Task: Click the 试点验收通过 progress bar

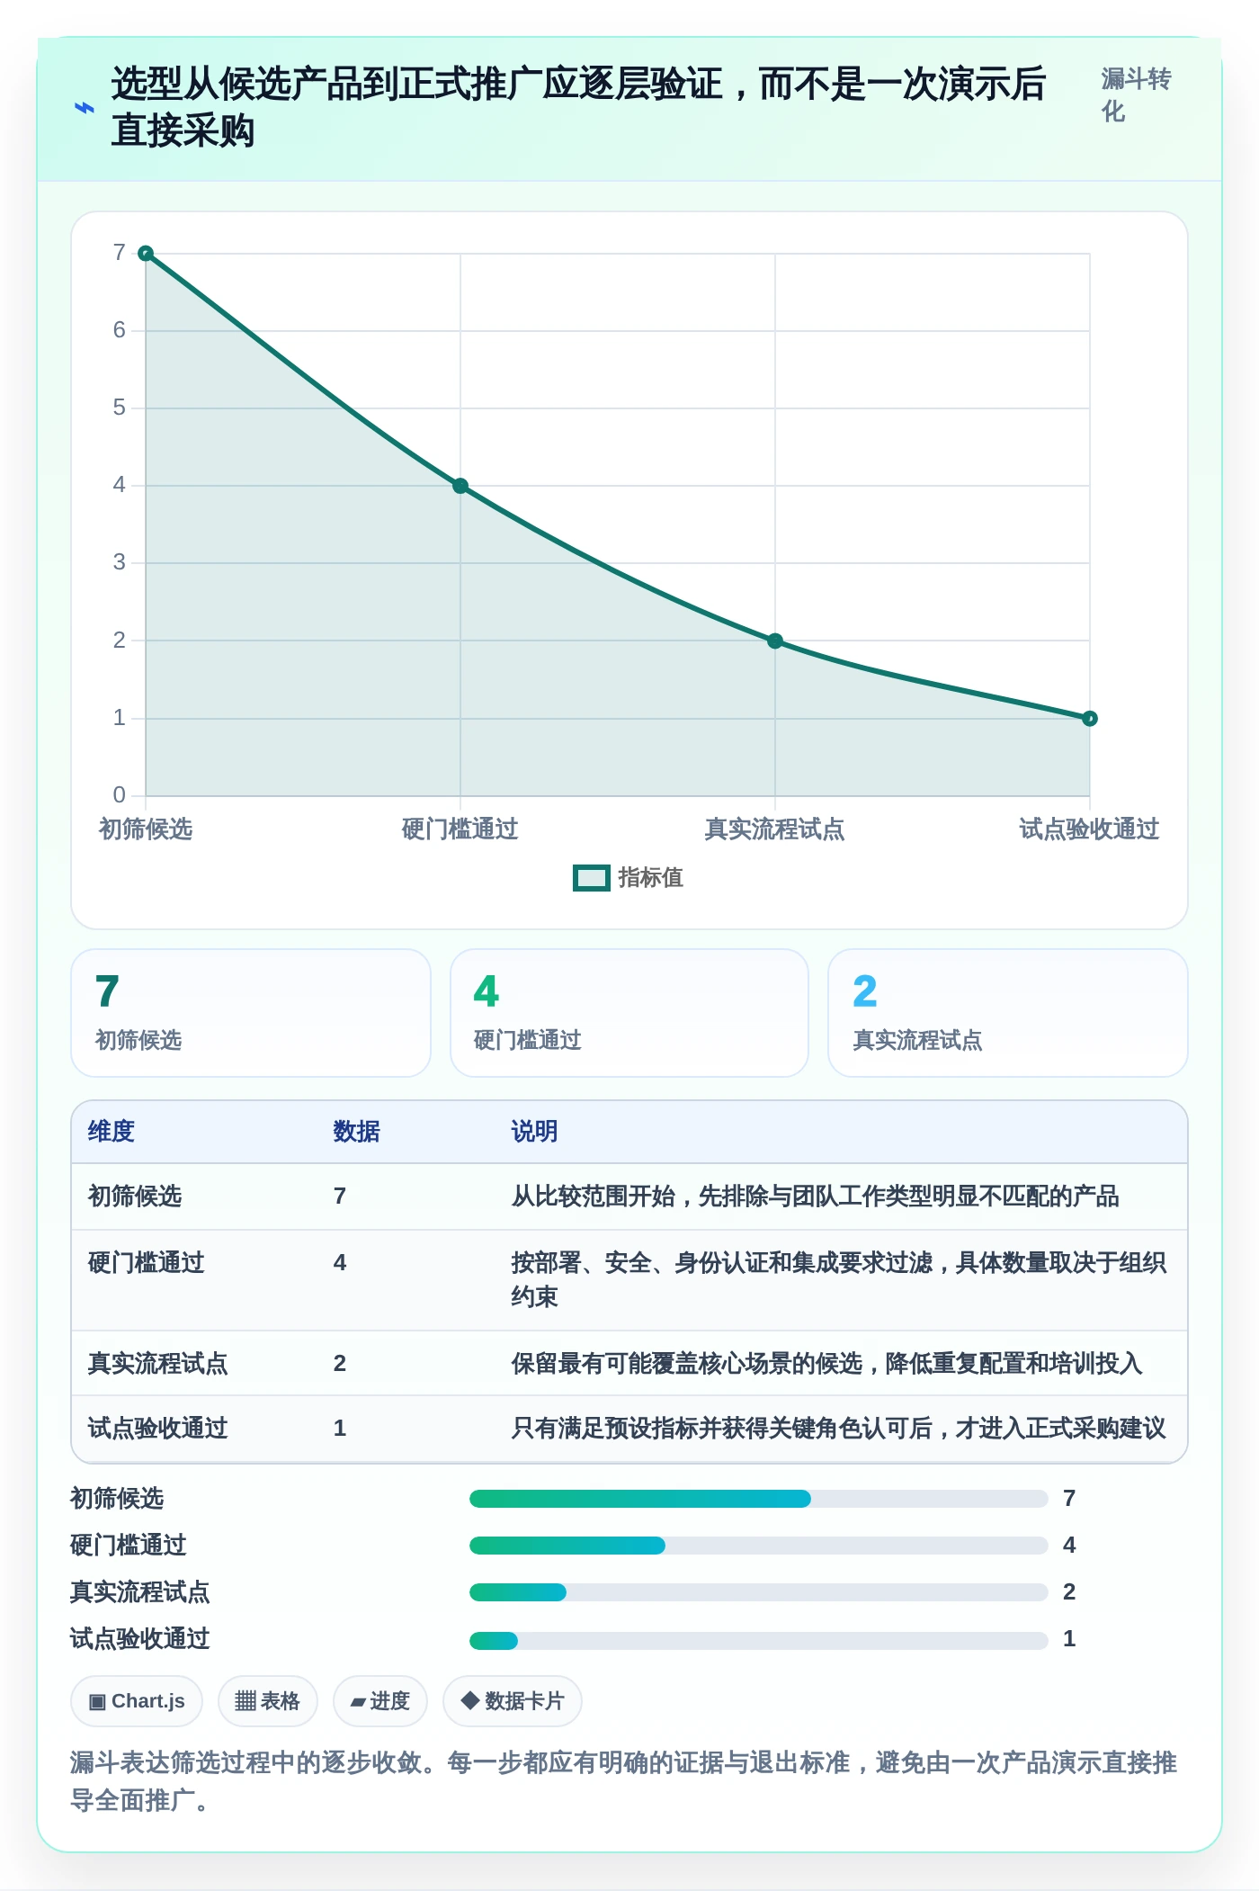Action: pos(759,1641)
